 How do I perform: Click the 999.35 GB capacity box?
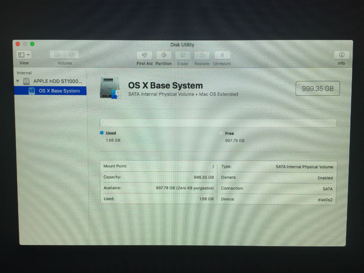317,88
